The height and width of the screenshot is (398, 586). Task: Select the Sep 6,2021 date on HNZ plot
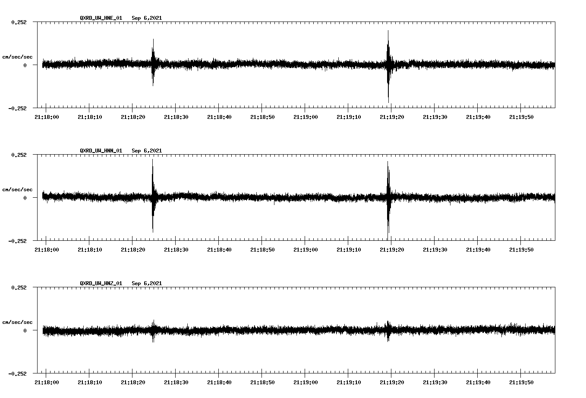(x=147, y=283)
